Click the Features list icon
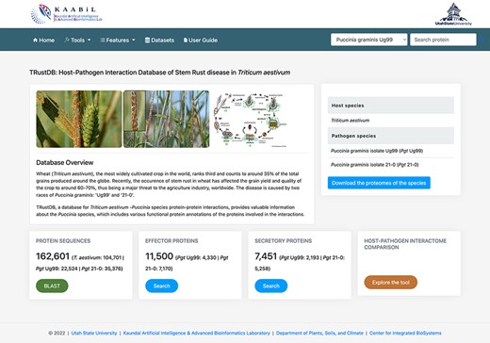 103,40
